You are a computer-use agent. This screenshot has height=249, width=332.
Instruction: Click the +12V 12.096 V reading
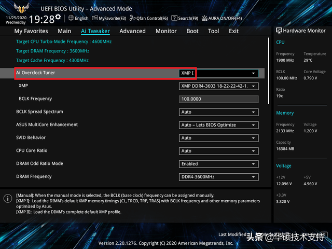pyautogui.click(x=284, y=184)
